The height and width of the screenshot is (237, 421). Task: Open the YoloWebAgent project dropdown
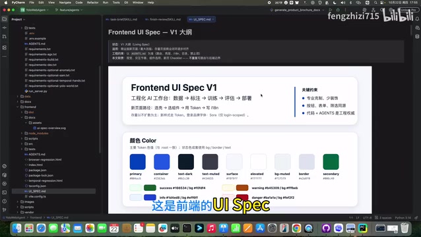(35, 10)
